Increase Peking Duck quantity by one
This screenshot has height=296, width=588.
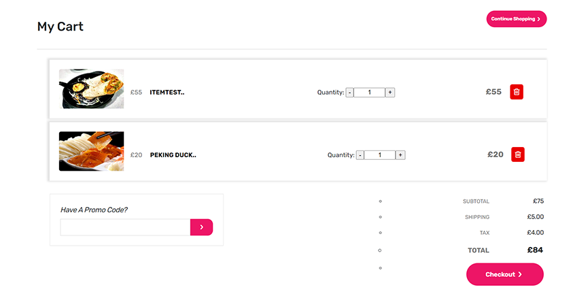tap(400, 155)
